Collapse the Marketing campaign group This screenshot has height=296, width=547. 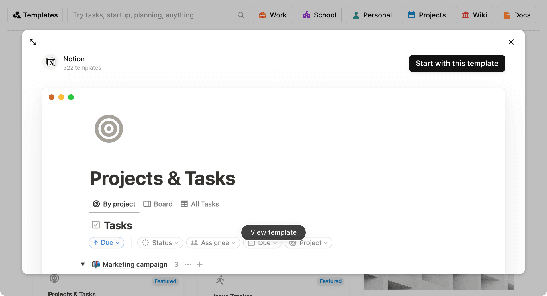pyautogui.click(x=83, y=264)
